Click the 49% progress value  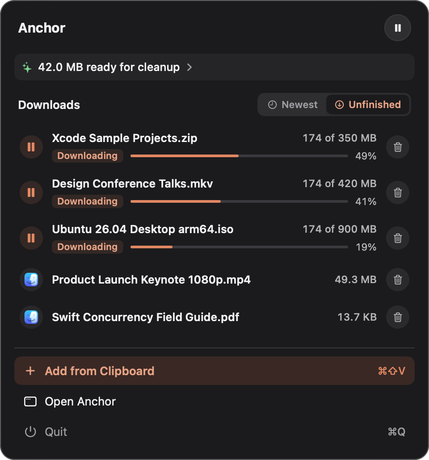[366, 156]
